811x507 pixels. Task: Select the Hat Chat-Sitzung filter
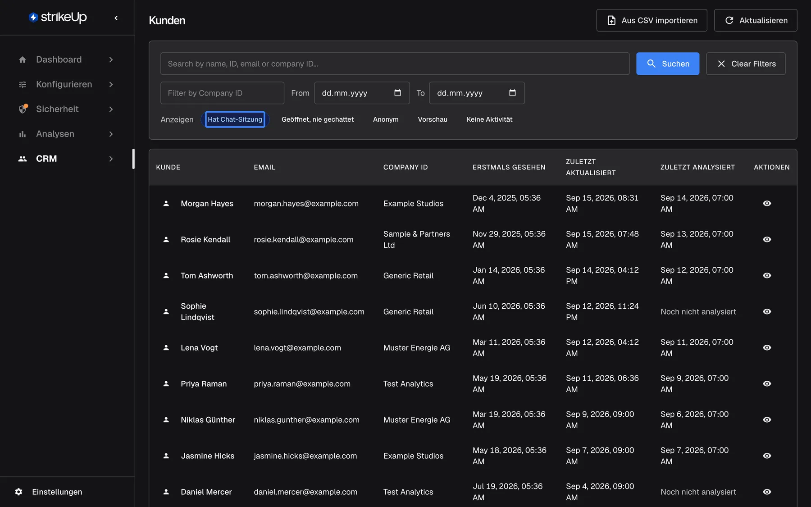pos(235,119)
